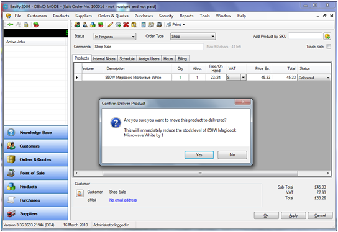Screen dimensions: 338x232
Task: Click the Qty column header
Action: coord(180,69)
